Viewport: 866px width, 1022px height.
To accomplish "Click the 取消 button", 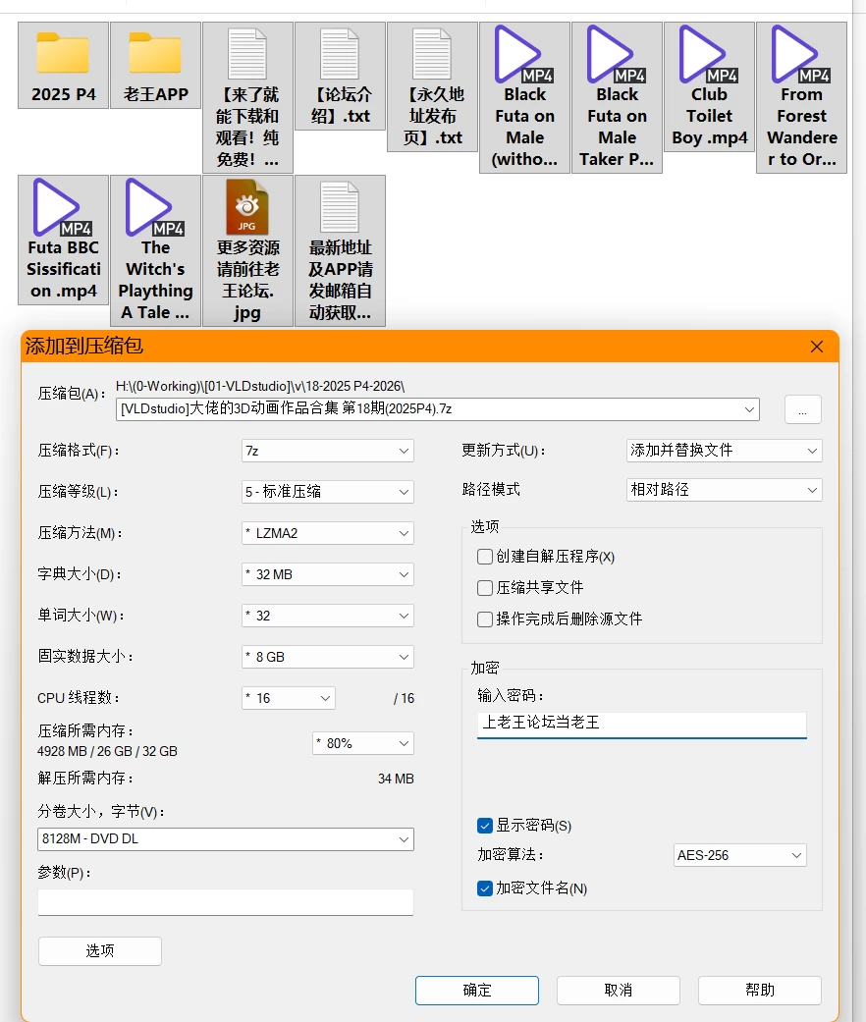I will pyautogui.click(x=619, y=990).
